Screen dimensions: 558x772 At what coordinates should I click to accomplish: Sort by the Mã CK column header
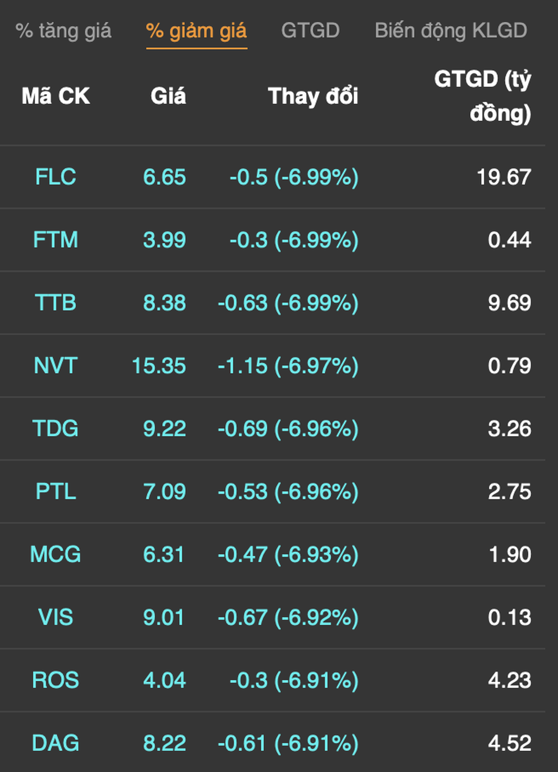click(56, 96)
